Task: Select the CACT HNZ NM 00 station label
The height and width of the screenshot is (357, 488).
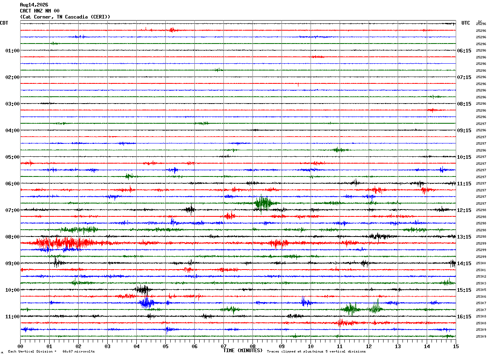Action: pos(40,11)
